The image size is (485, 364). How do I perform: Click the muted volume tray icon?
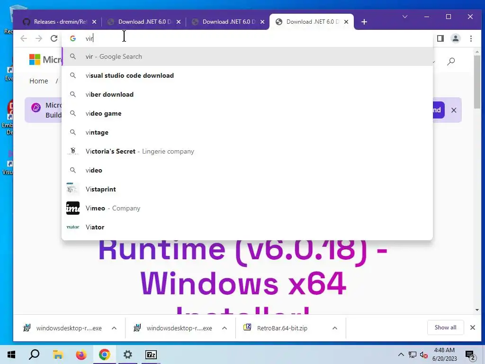(x=424, y=355)
